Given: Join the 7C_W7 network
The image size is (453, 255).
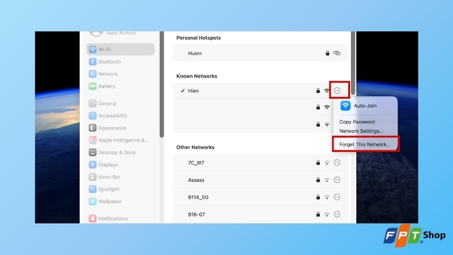Looking at the screenshot, I should coord(260,163).
